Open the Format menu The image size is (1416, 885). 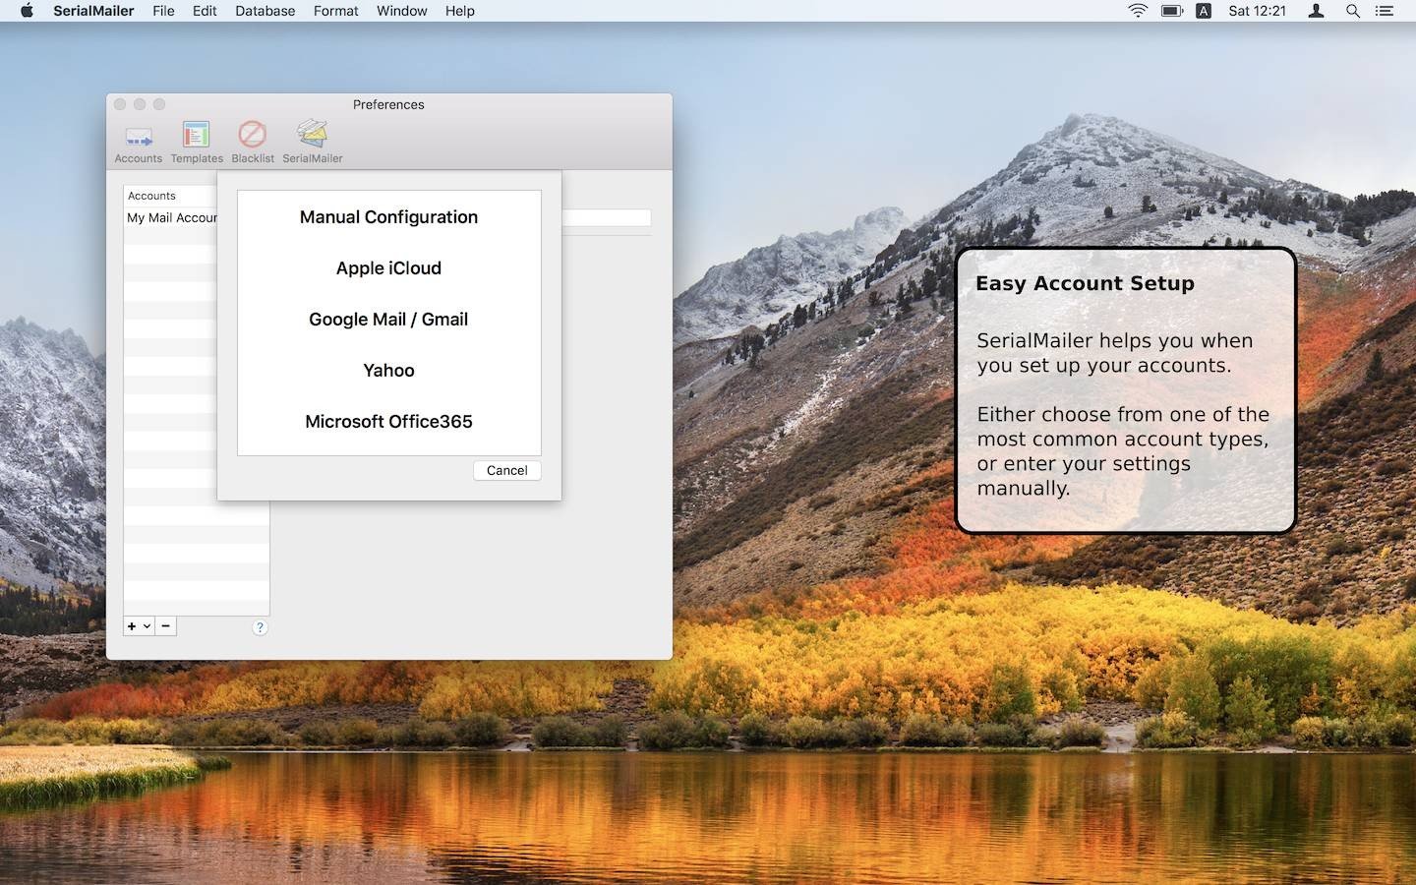click(335, 11)
